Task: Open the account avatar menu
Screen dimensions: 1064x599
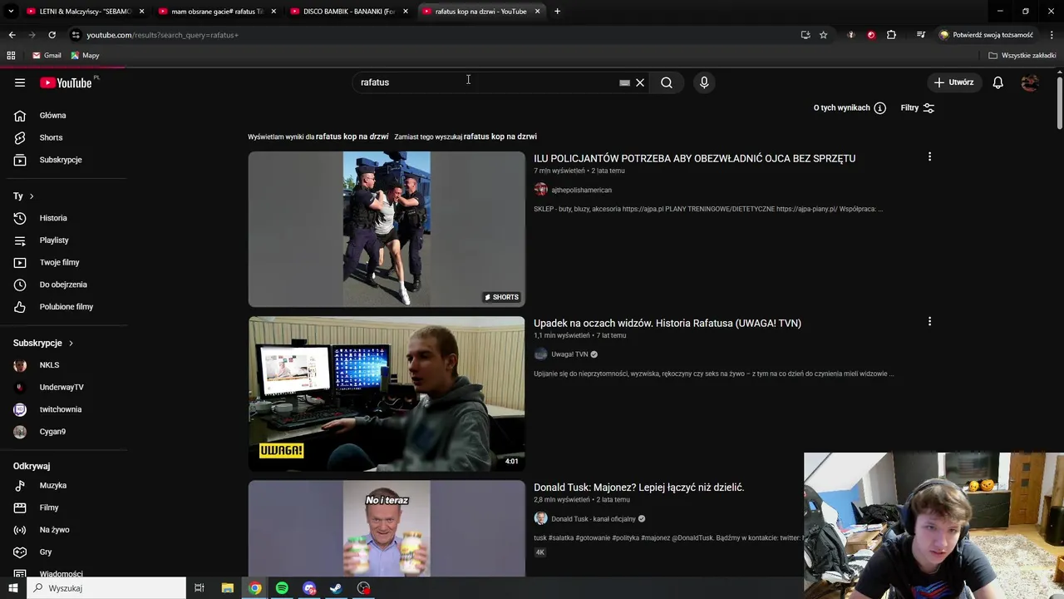Action: click(x=1030, y=82)
